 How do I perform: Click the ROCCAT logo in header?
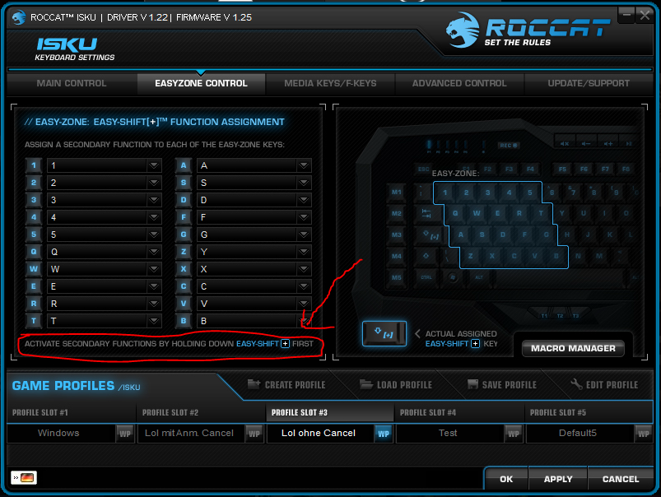click(527, 30)
